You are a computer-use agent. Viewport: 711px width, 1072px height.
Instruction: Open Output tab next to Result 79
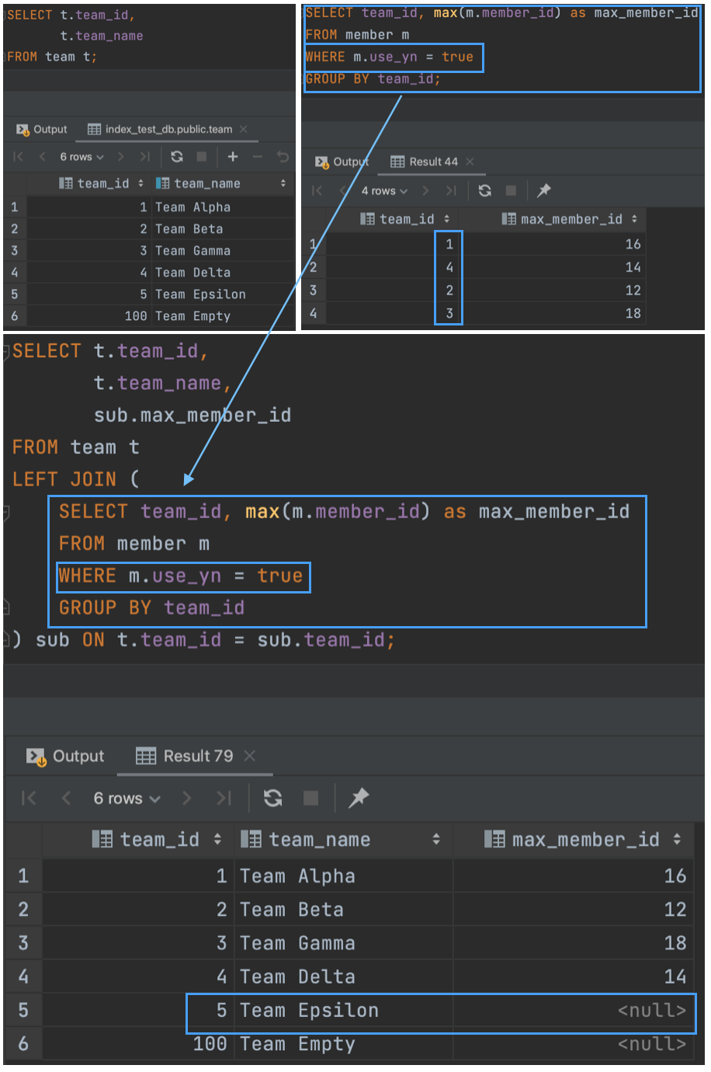65,756
